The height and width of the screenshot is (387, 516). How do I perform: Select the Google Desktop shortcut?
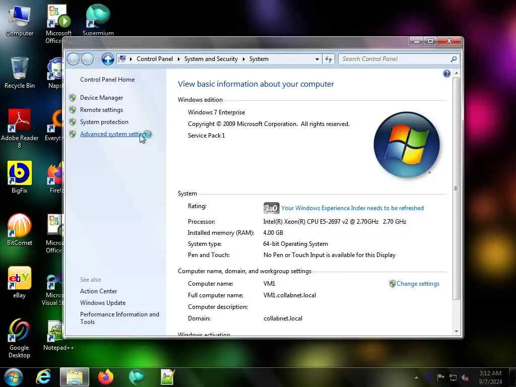tap(20, 338)
